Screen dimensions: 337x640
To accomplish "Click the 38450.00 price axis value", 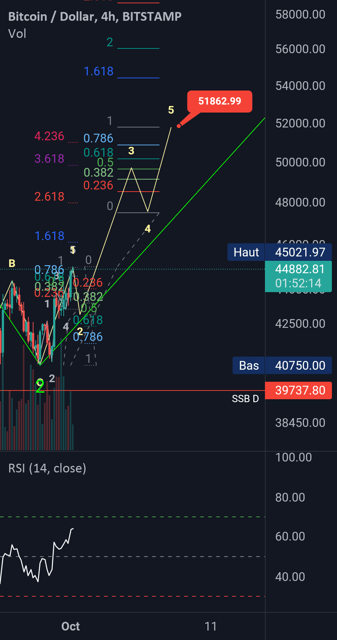I will pyautogui.click(x=300, y=423).
